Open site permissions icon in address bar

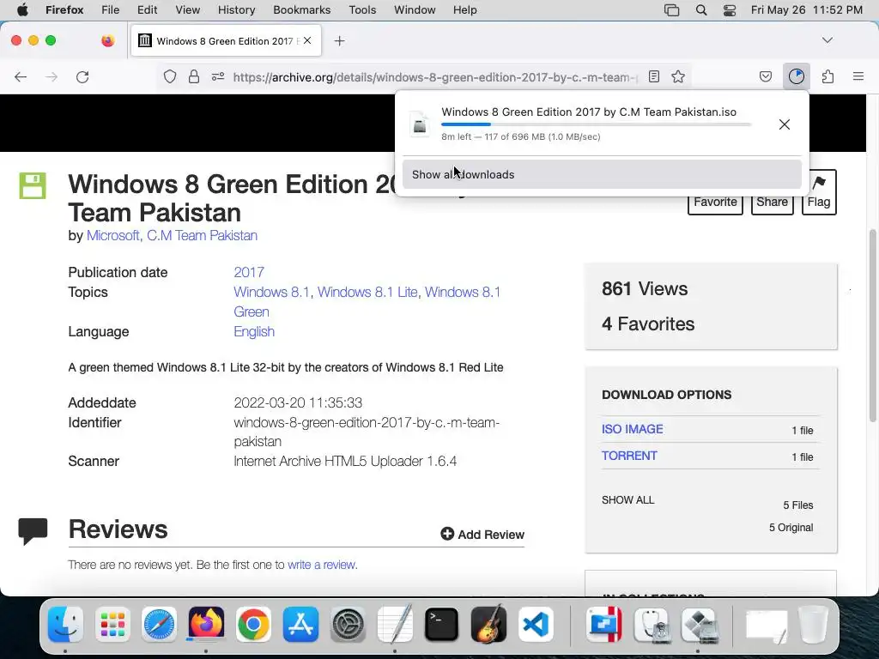(x=218, y=76)
